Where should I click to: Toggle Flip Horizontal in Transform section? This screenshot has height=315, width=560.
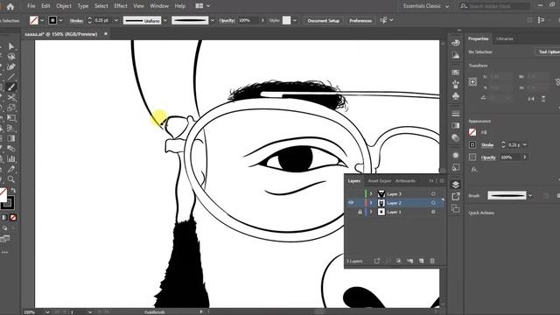(531, 99)
